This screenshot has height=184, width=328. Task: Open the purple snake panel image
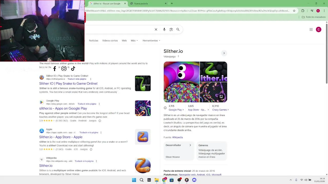pos(181,82)
